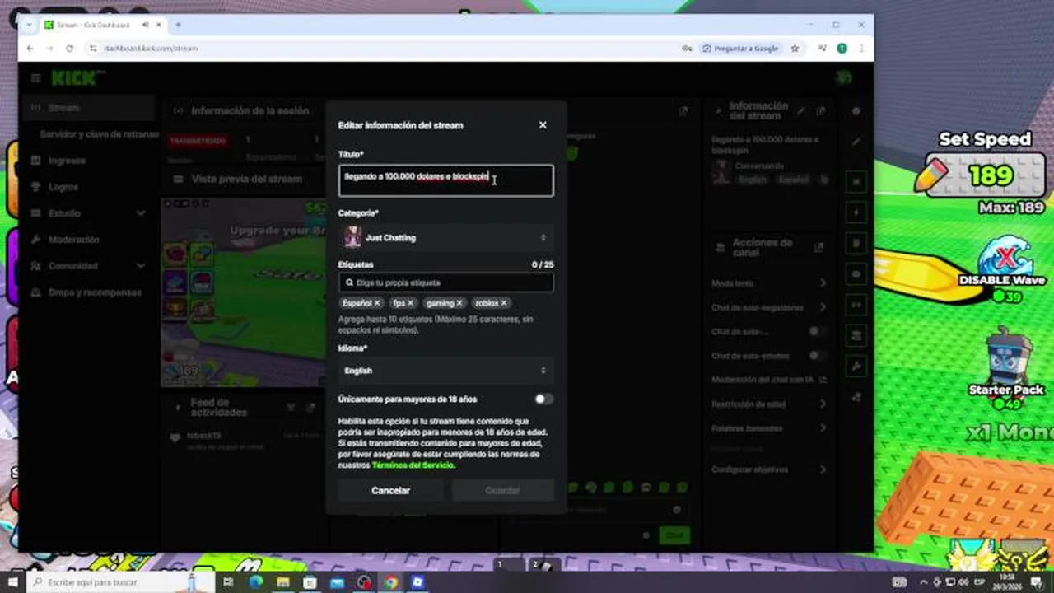Open the Roblox taskbar icon

point(417,582)
